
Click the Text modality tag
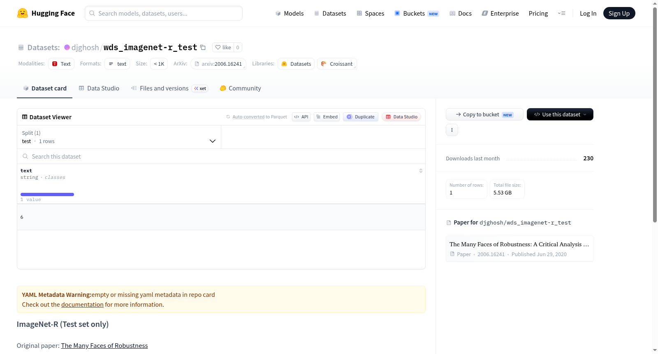tap(61, 64)
